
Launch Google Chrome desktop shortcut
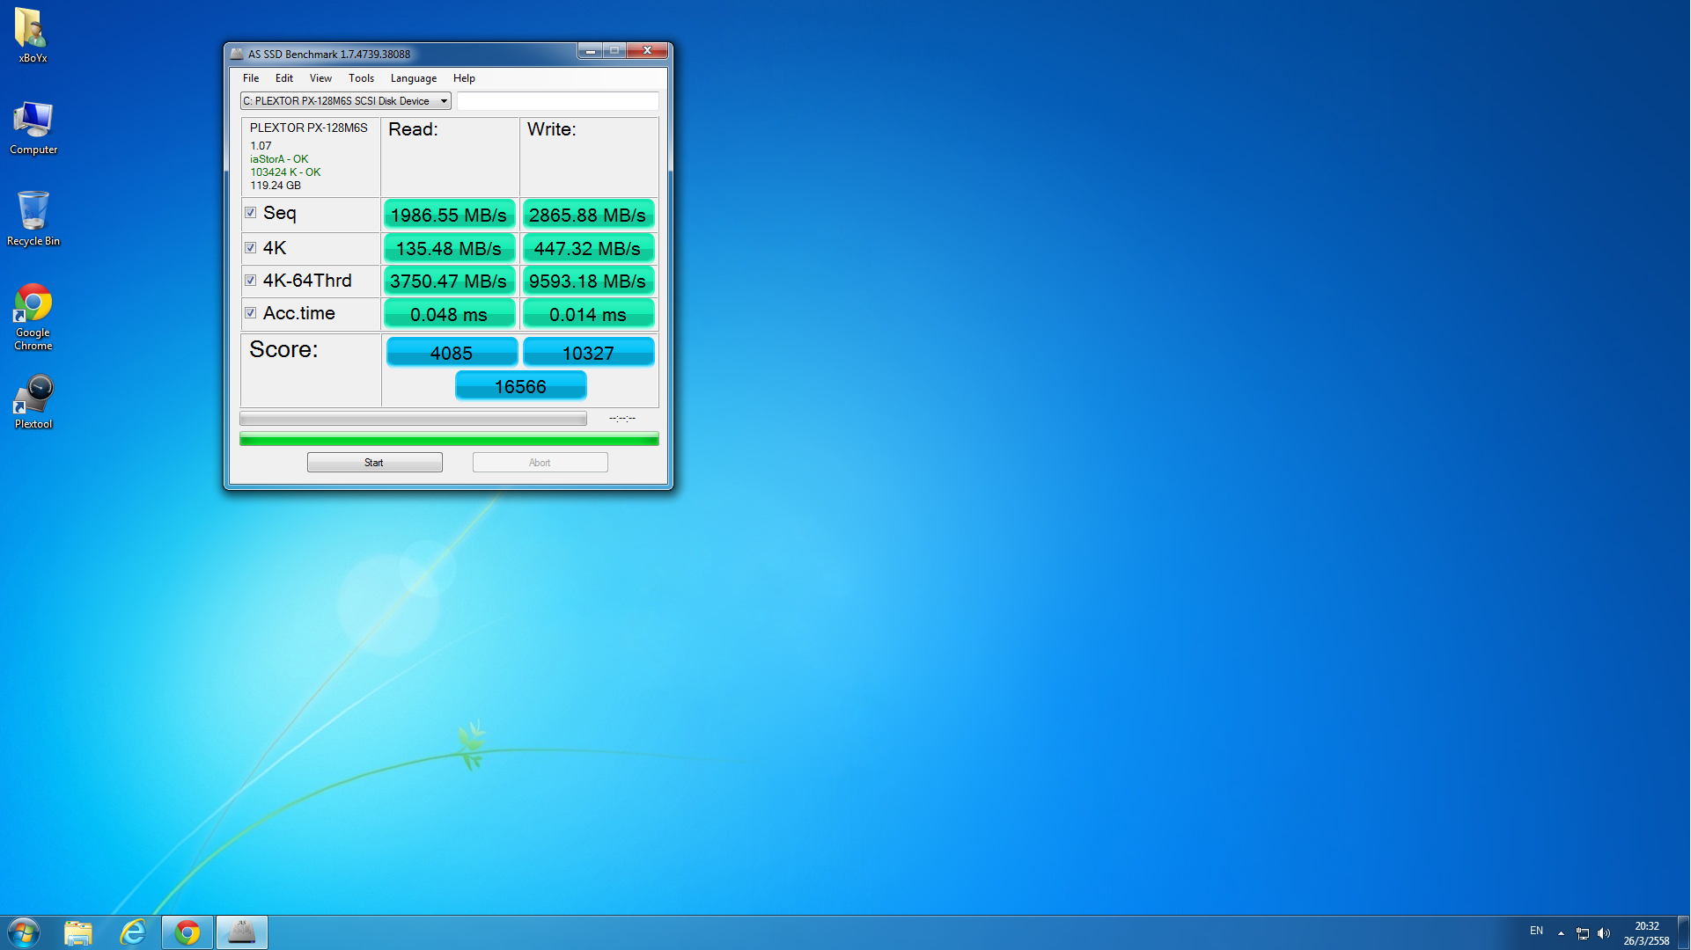[33, 308]
